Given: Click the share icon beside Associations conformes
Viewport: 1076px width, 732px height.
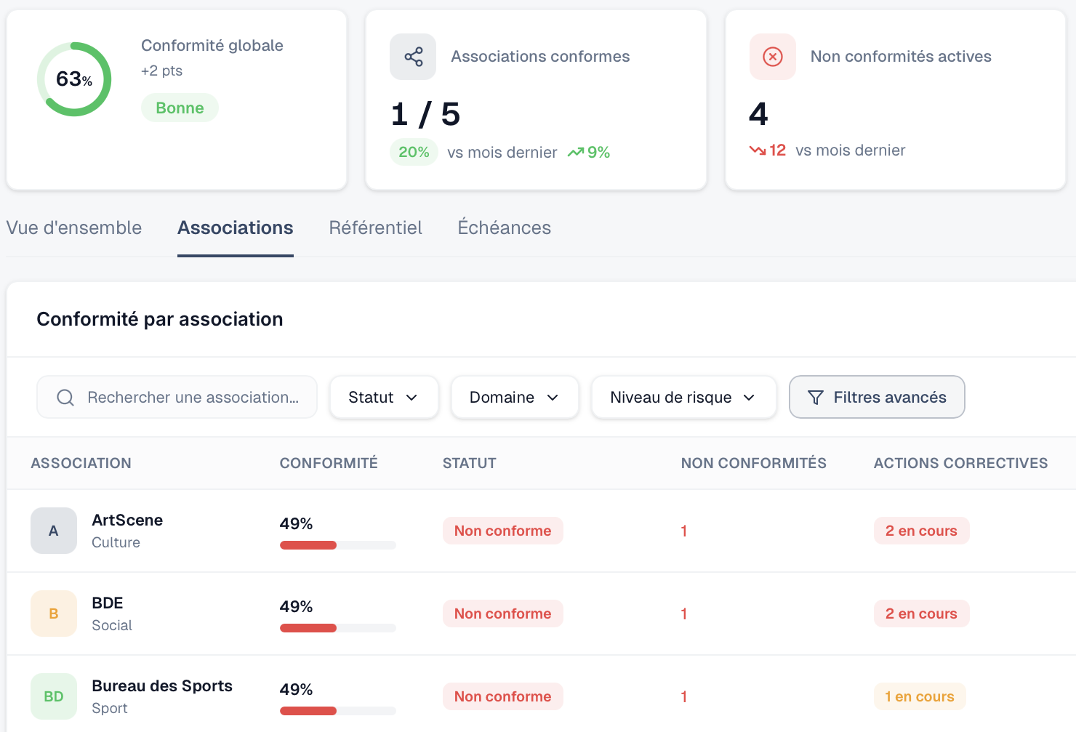Looking at the screenshot, I should point(413,57).
